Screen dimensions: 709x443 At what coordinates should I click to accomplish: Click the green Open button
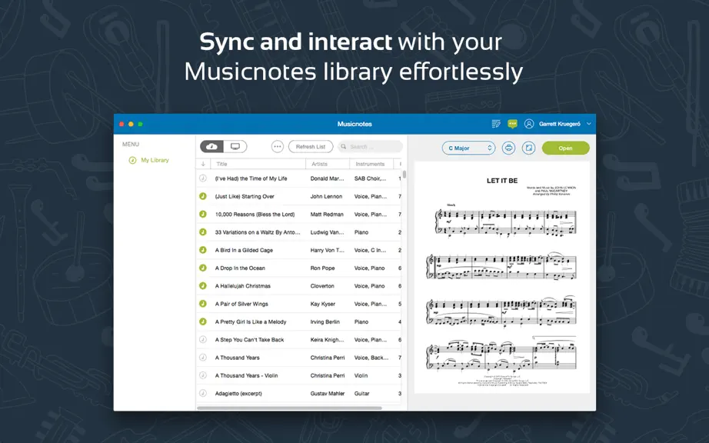point(566,148)
